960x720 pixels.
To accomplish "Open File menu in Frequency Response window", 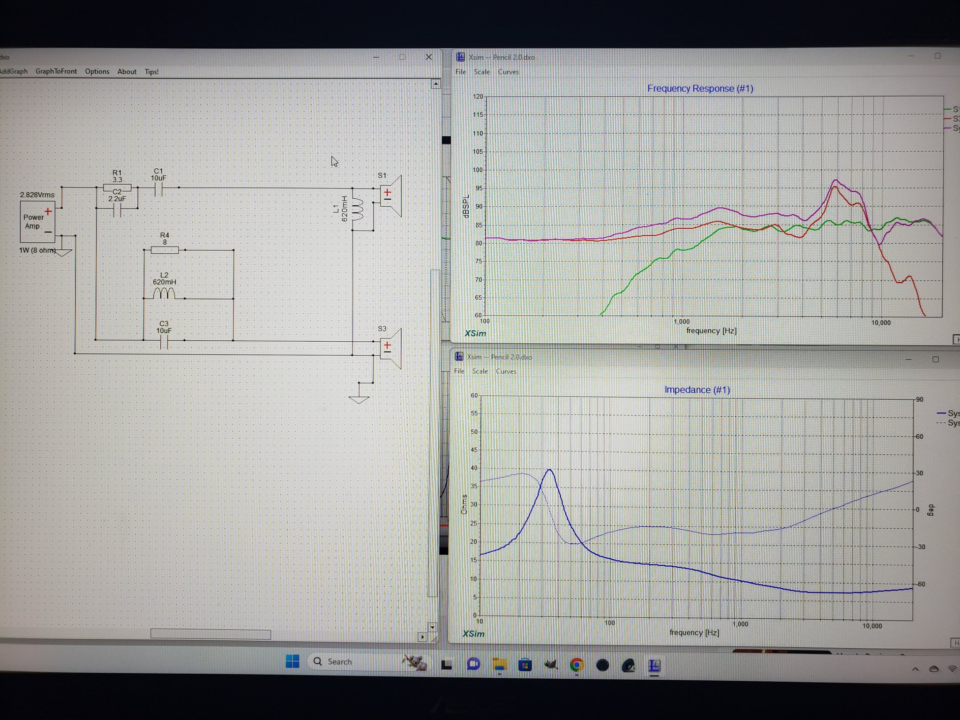I will click(461, 72).
